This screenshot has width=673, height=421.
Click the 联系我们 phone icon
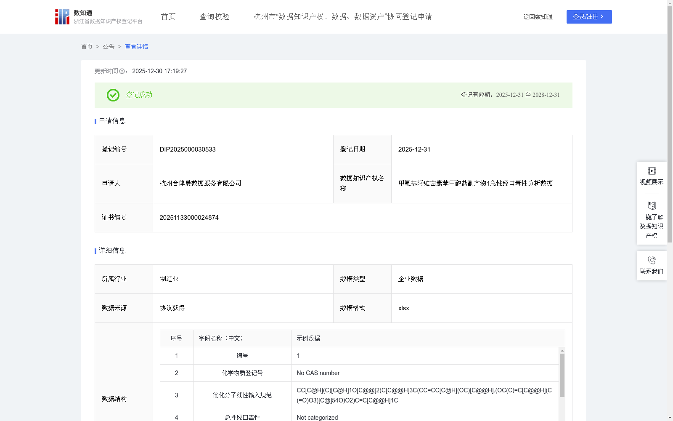tap(652, 260)
